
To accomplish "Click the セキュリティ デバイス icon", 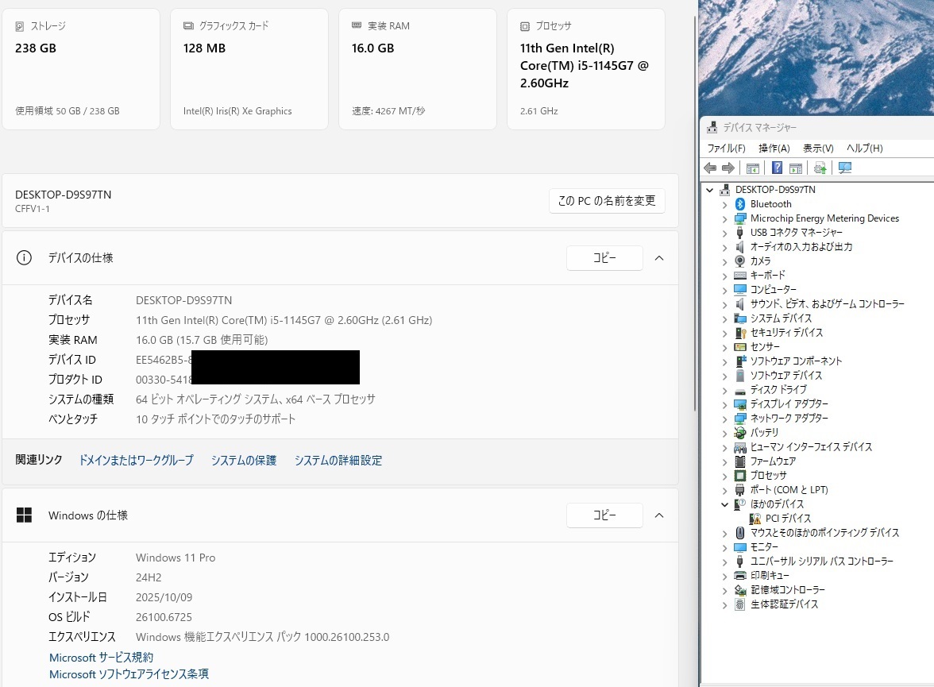I will point(740,333).
